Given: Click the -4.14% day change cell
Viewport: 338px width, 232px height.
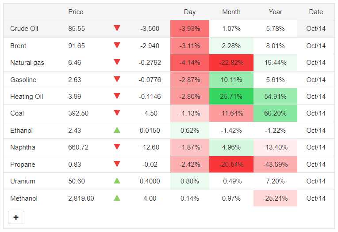Looking at the screenshot, I should 190,63.
